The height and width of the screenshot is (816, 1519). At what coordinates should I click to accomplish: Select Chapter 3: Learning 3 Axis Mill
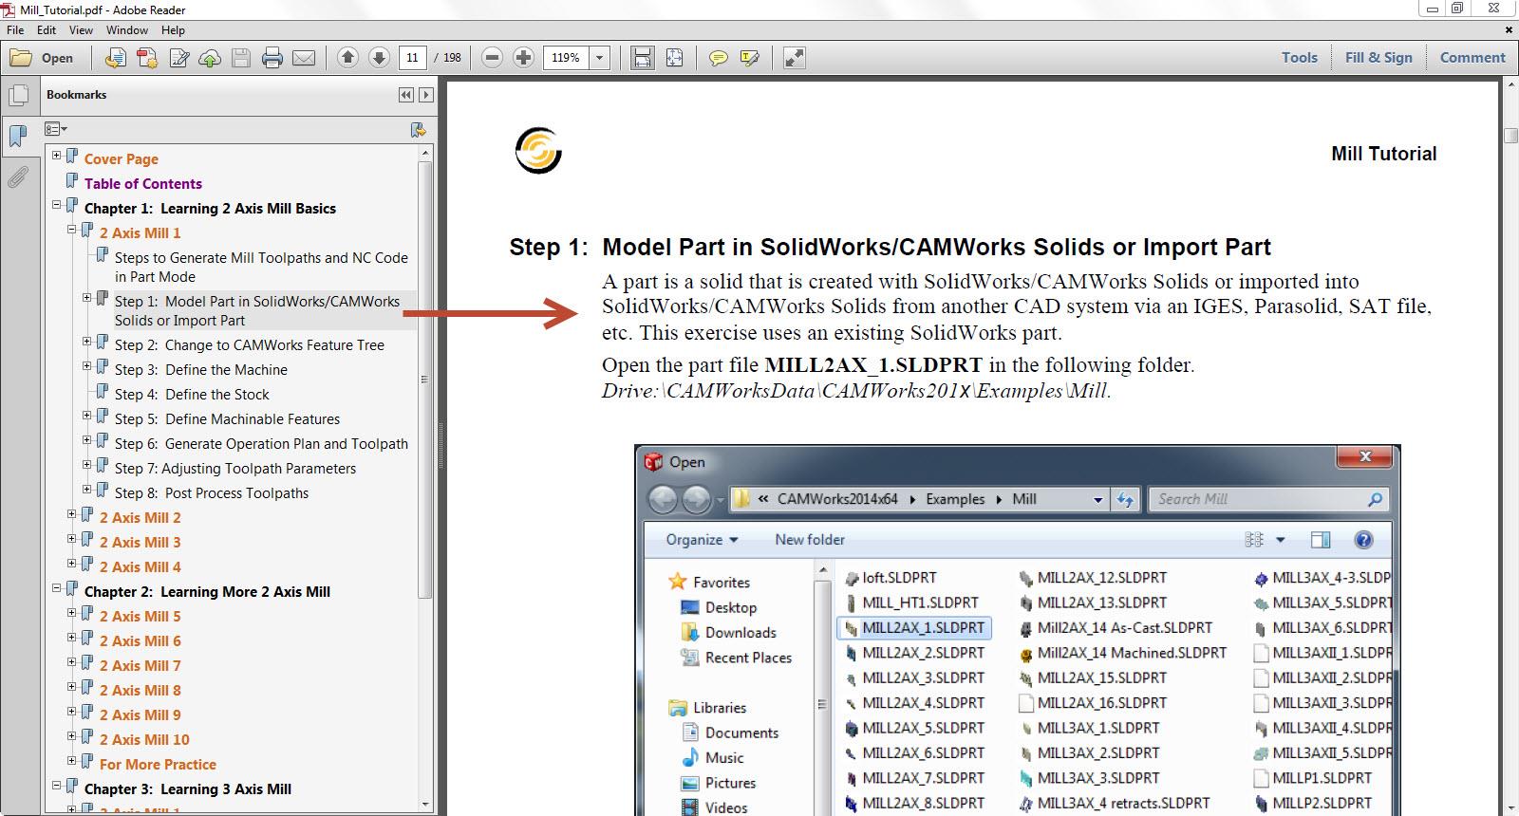(187, 789)
